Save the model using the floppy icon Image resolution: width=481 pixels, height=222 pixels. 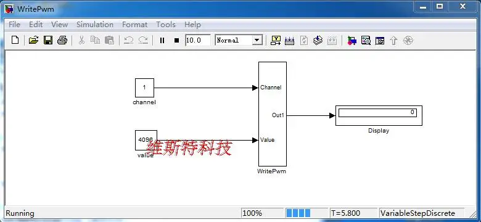tap(48, 40)
